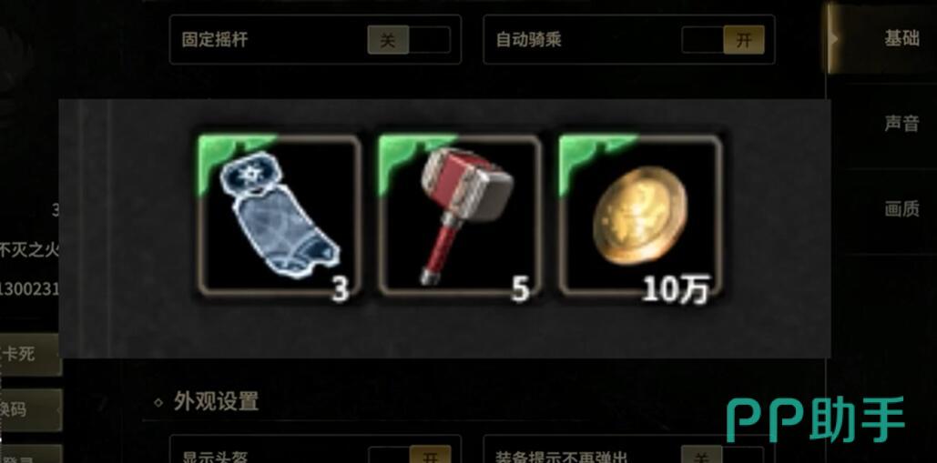Click the PP助手 watermark logo
The image size is (937, 463).
pyautogui.click(x=815, y=420)
